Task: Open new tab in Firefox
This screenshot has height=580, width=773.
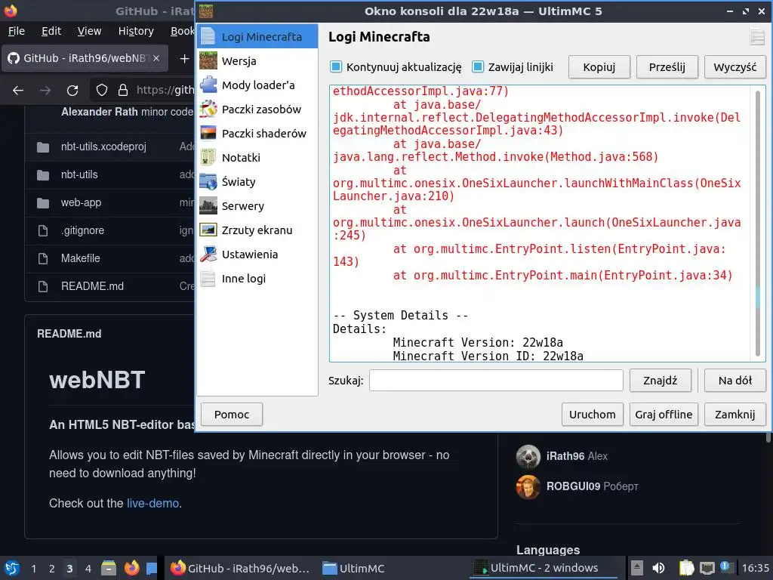Action: (184, 59)
